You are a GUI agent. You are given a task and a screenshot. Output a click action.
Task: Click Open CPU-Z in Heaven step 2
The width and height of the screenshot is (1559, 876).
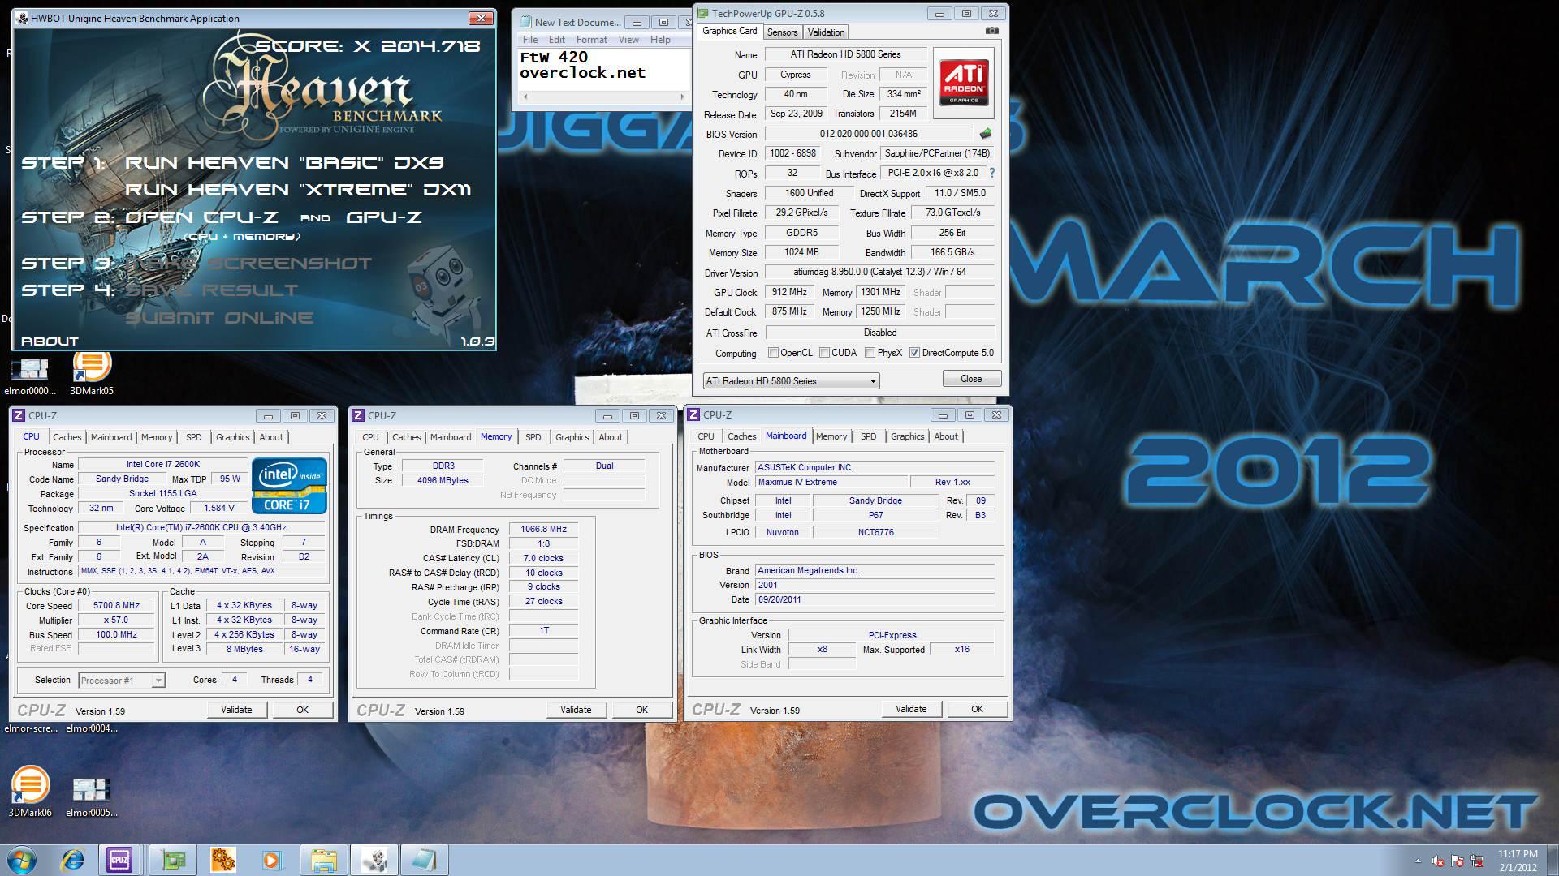pyautogui.click(x=201, y=217)
